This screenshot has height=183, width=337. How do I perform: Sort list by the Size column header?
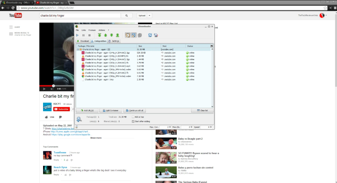(149, 46)
